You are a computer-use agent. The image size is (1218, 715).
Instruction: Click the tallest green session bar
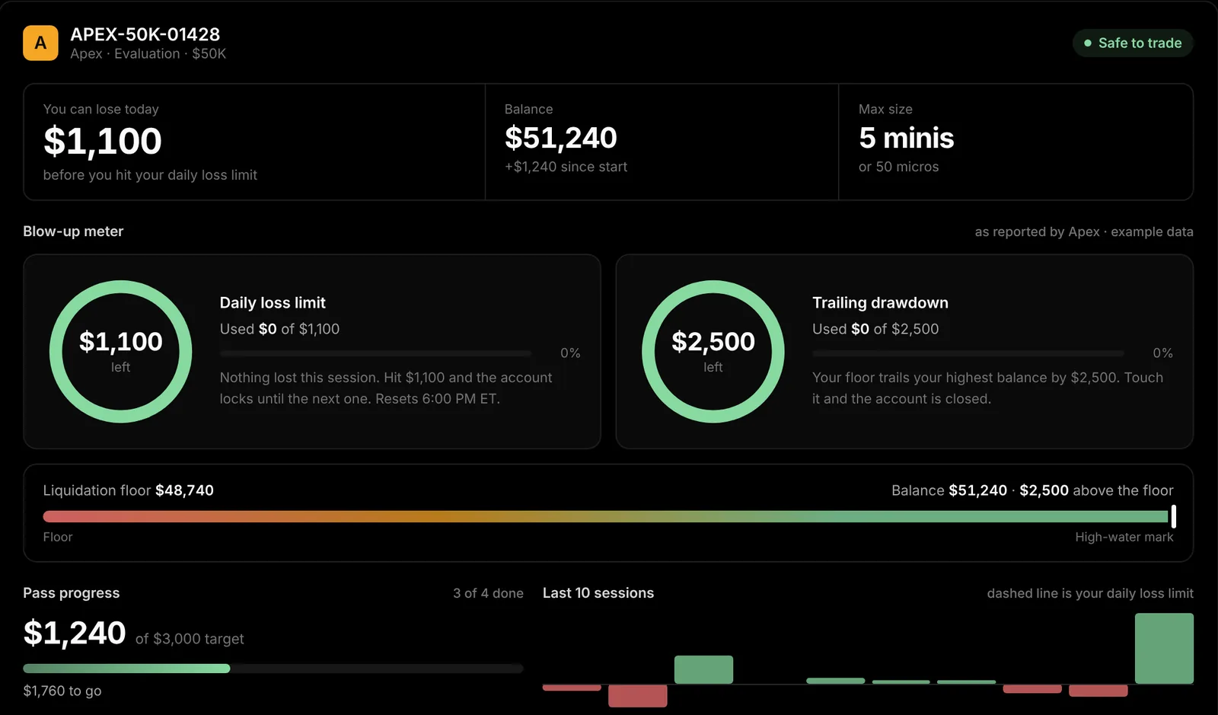[x=1164, y=649]
